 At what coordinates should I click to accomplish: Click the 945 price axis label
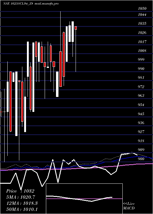[141, 114]
